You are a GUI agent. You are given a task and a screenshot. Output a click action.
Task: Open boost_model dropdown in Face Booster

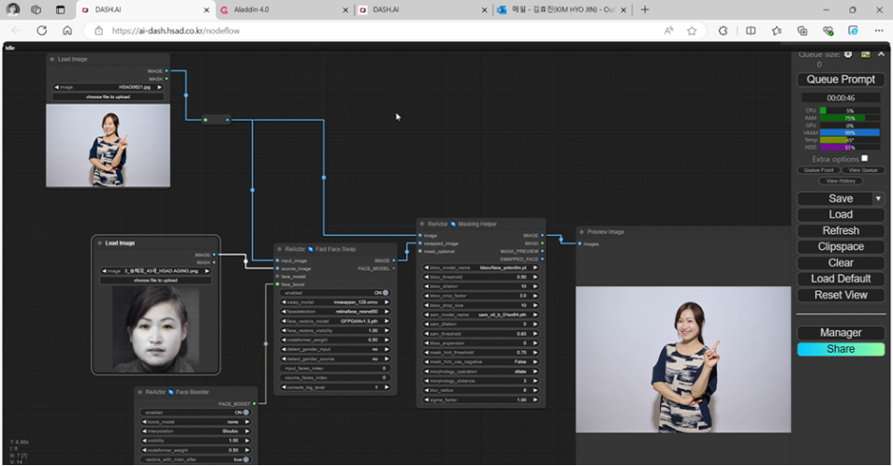(194, 422)
